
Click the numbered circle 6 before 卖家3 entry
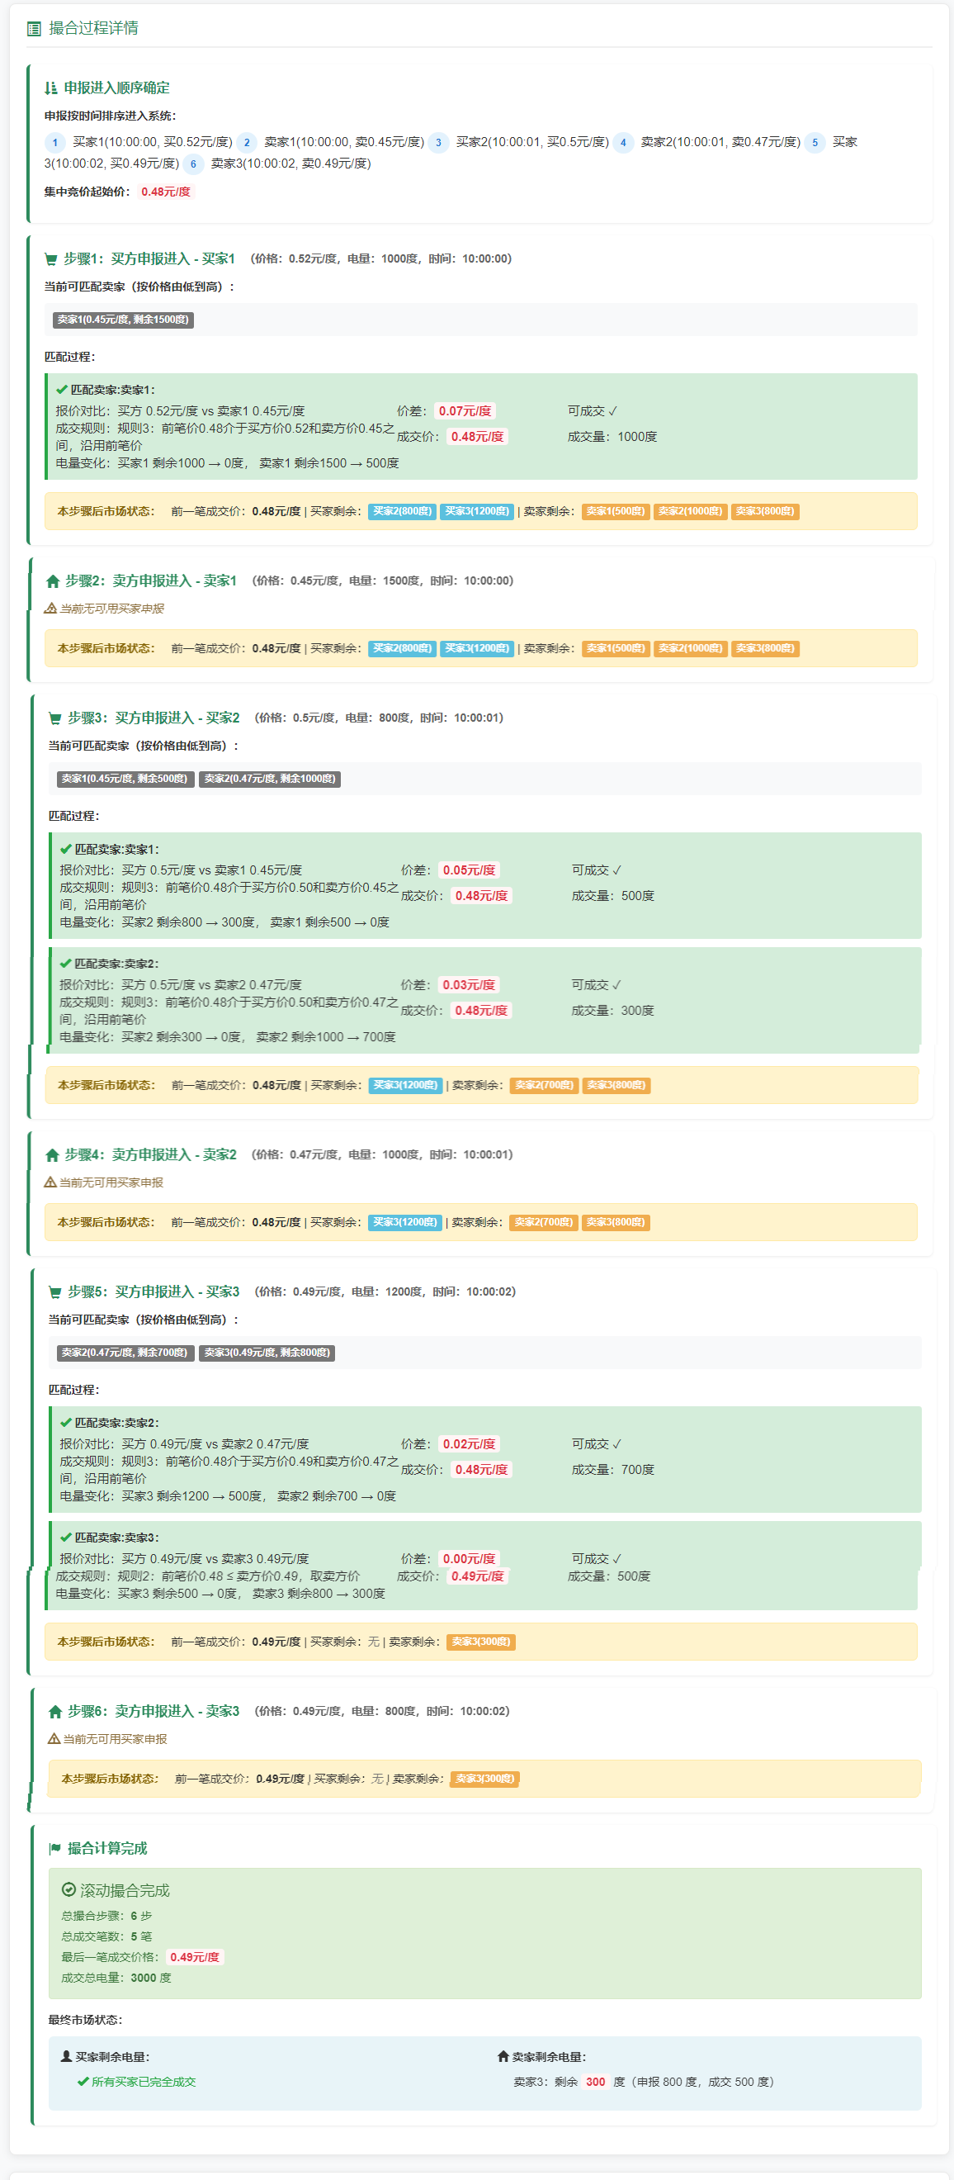[x=193, y=164]
